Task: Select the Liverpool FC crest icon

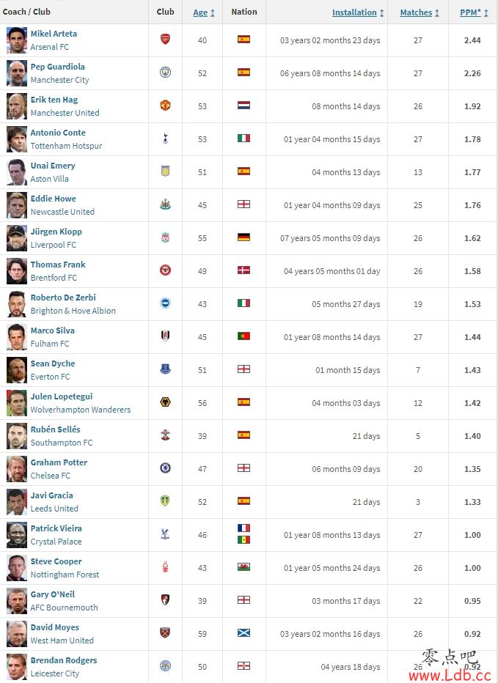Action: tap(165, 237)
